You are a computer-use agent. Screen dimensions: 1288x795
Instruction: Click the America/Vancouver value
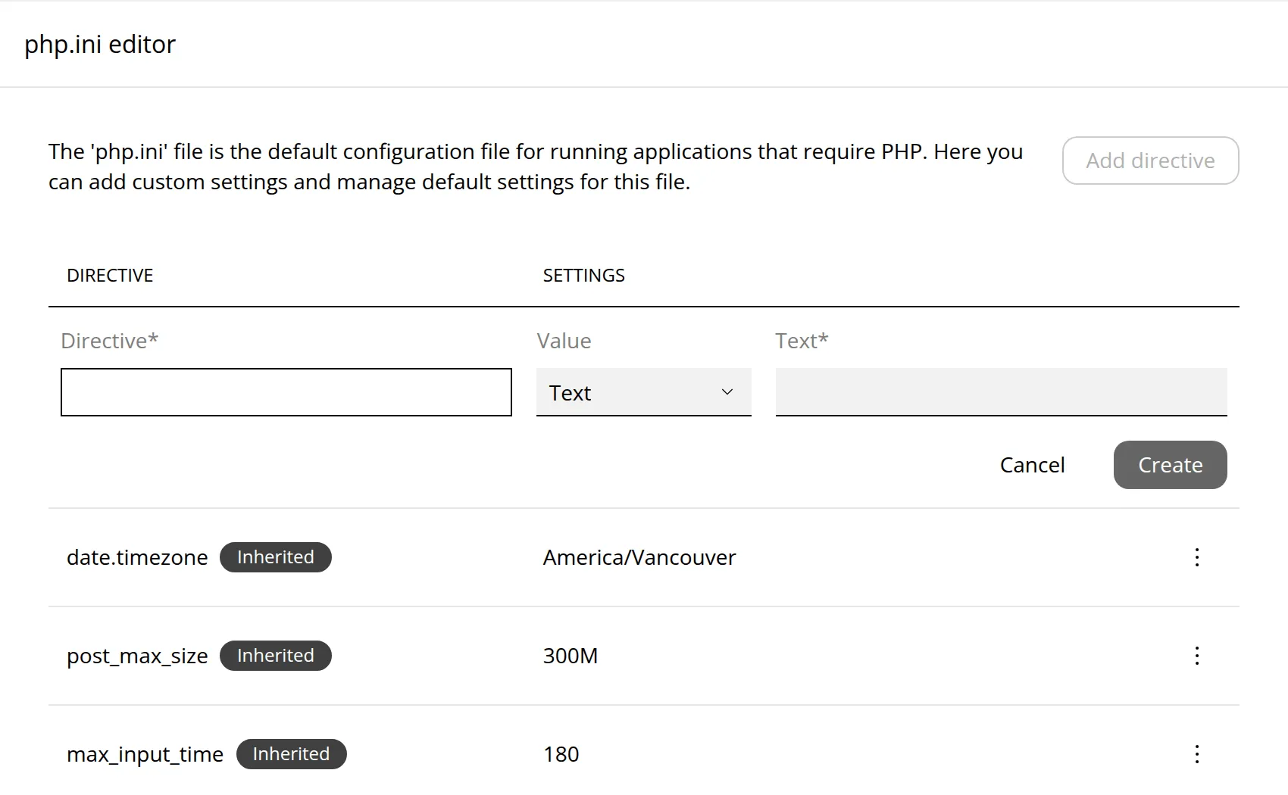pyautogui.click(x=639, y=557)
